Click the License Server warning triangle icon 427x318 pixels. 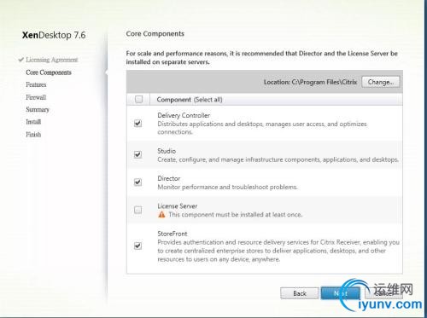tap(161, 215)
